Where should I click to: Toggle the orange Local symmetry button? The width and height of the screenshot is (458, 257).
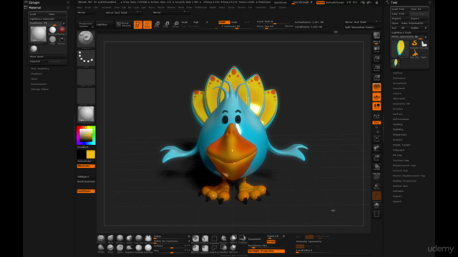376,106
